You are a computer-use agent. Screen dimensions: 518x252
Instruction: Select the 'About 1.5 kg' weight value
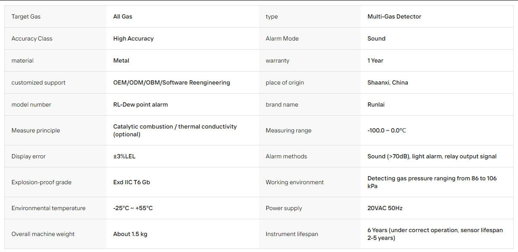click(x=130, y=234)
